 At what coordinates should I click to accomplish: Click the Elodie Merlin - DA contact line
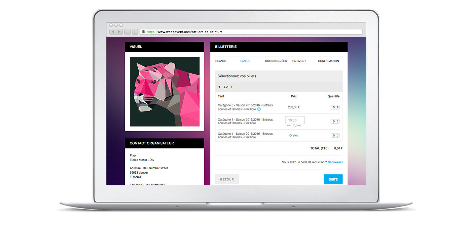142,160
